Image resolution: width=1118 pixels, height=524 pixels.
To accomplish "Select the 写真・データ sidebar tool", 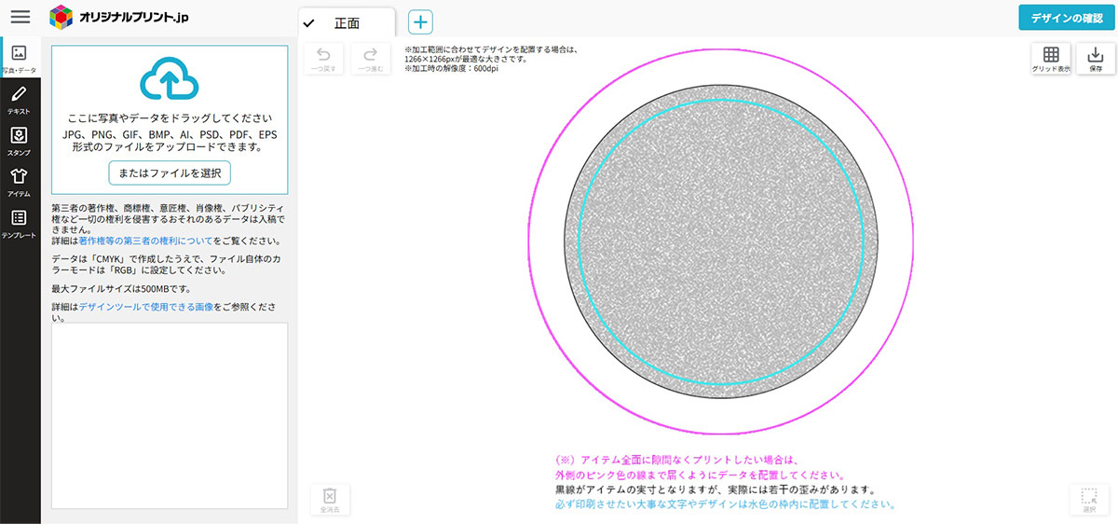I will click(x=20, y=58).
